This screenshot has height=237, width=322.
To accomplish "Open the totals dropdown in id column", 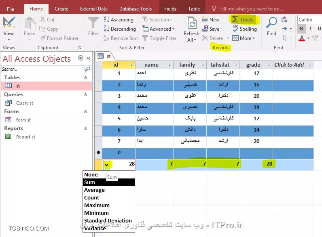I will pyautogui.click(x=106, y=165).
